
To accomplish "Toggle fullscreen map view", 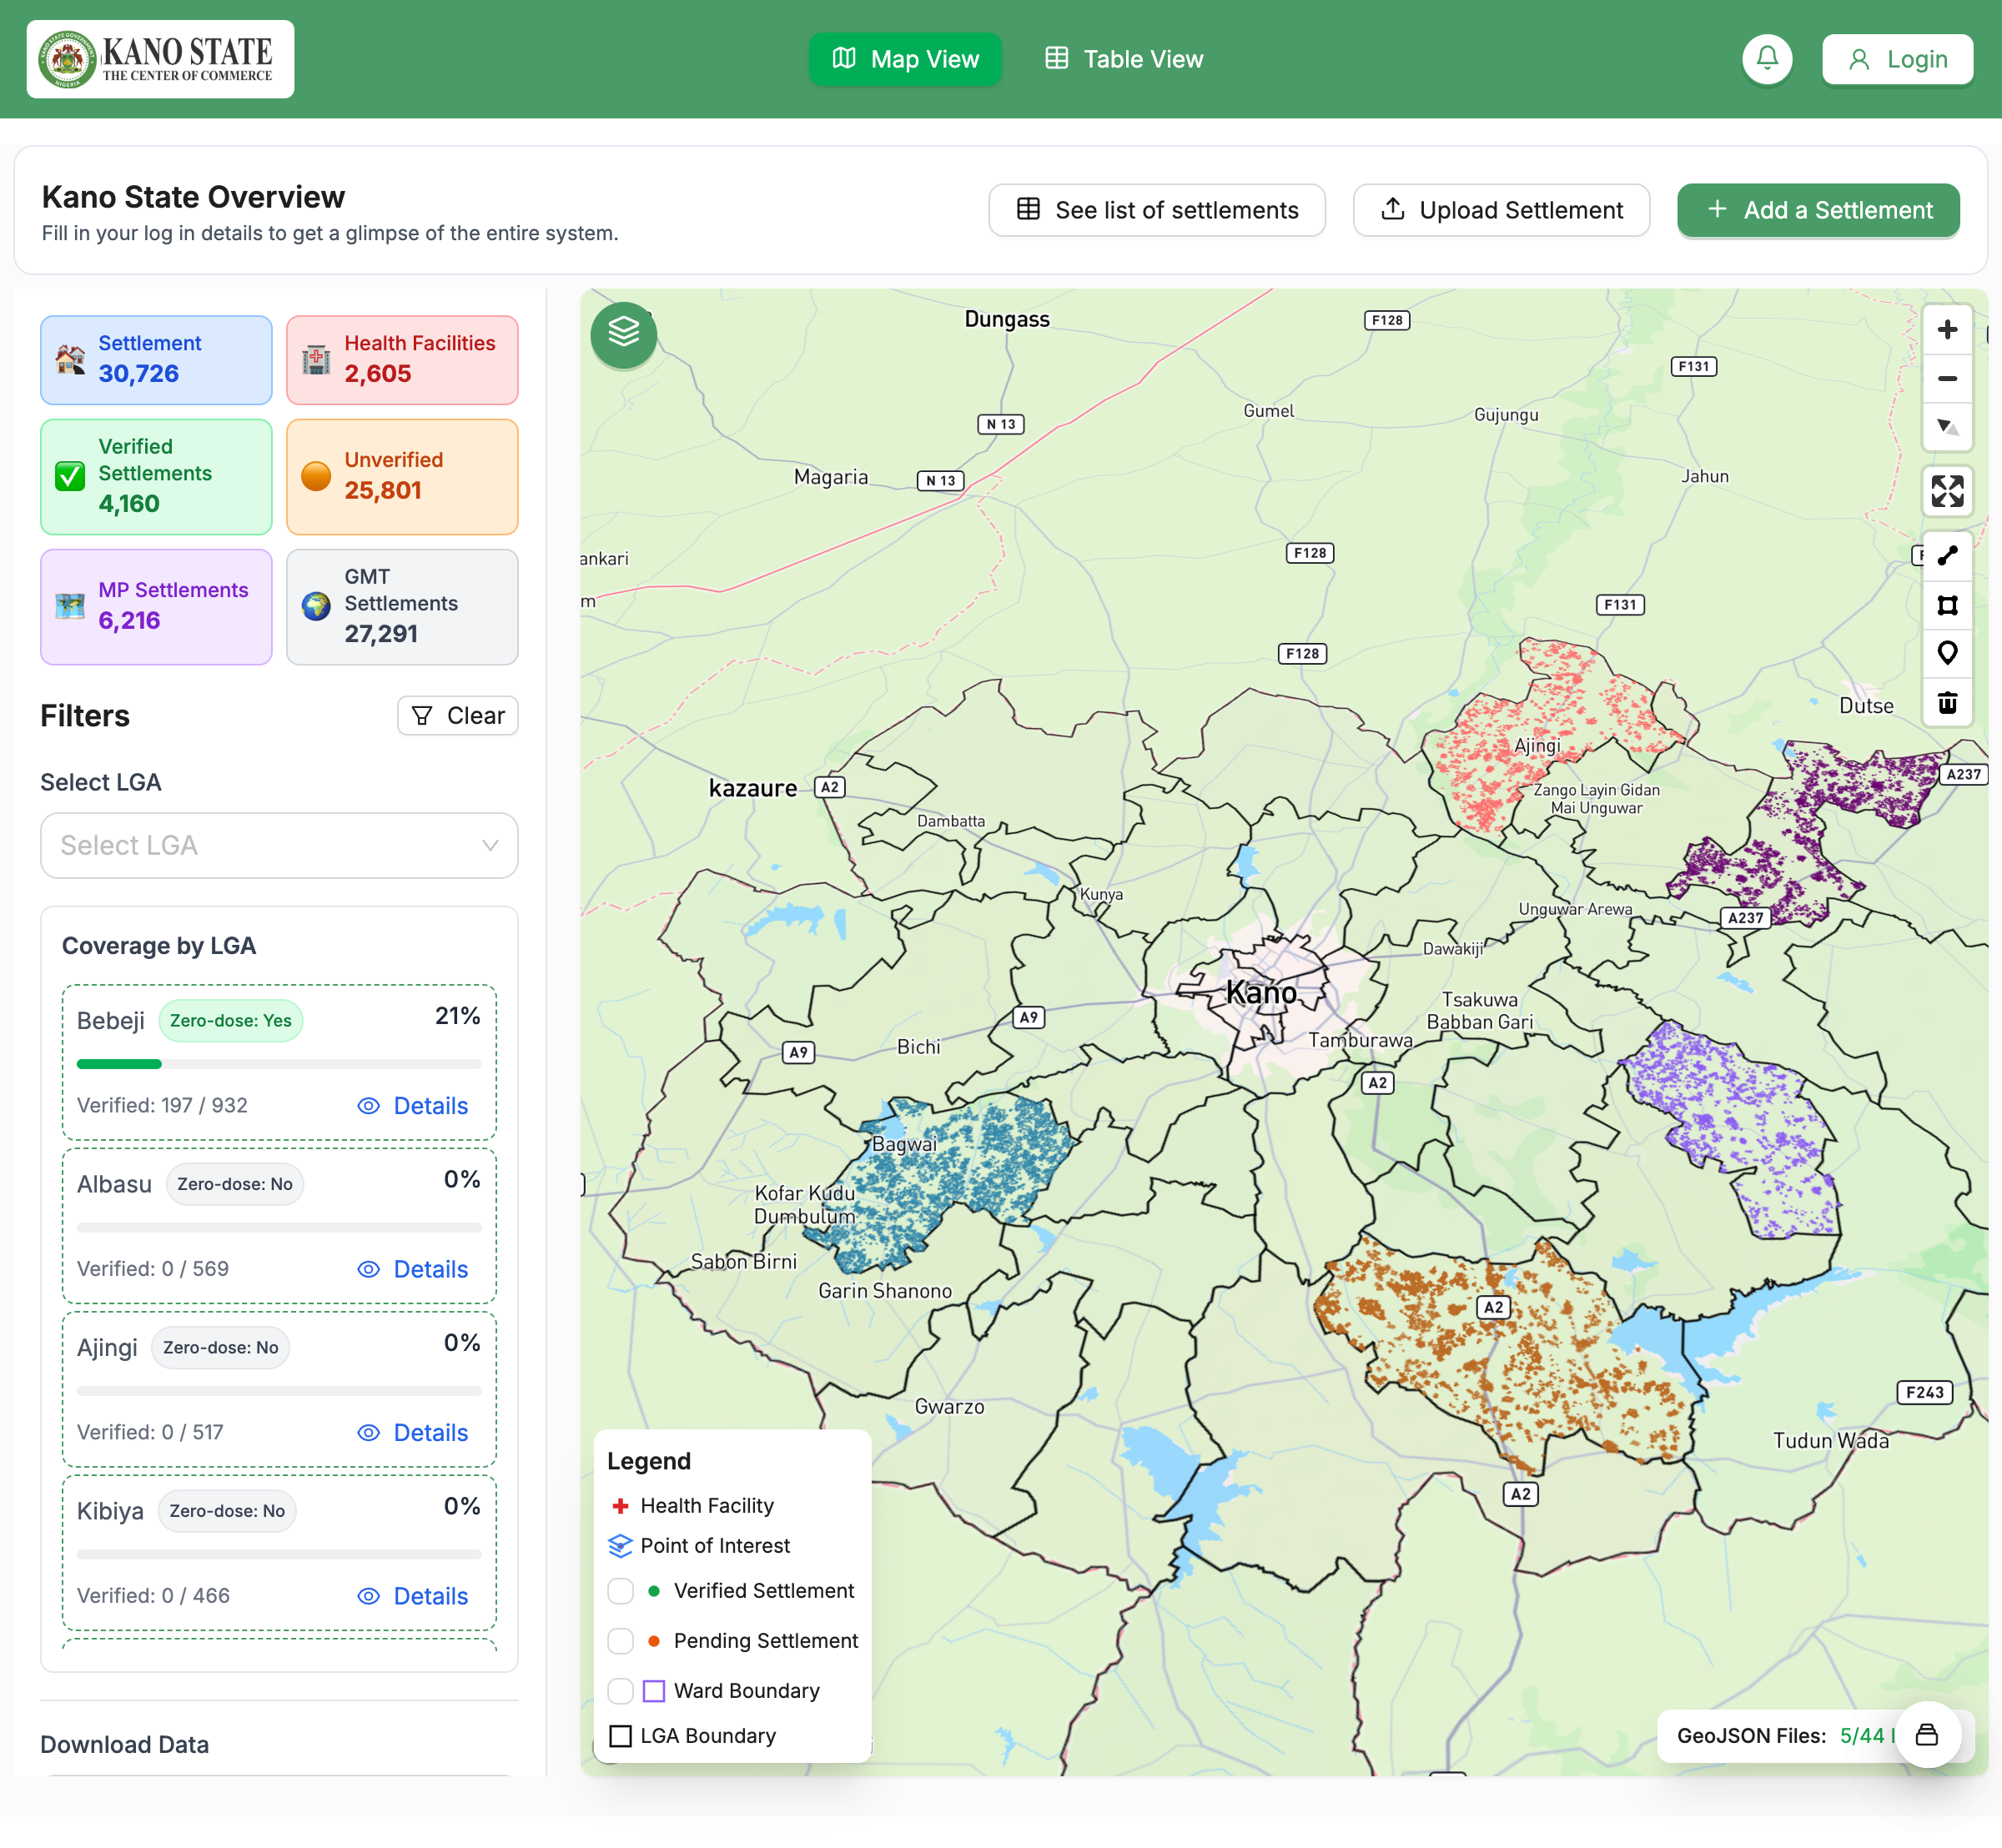I will [x=1946, y=491].
